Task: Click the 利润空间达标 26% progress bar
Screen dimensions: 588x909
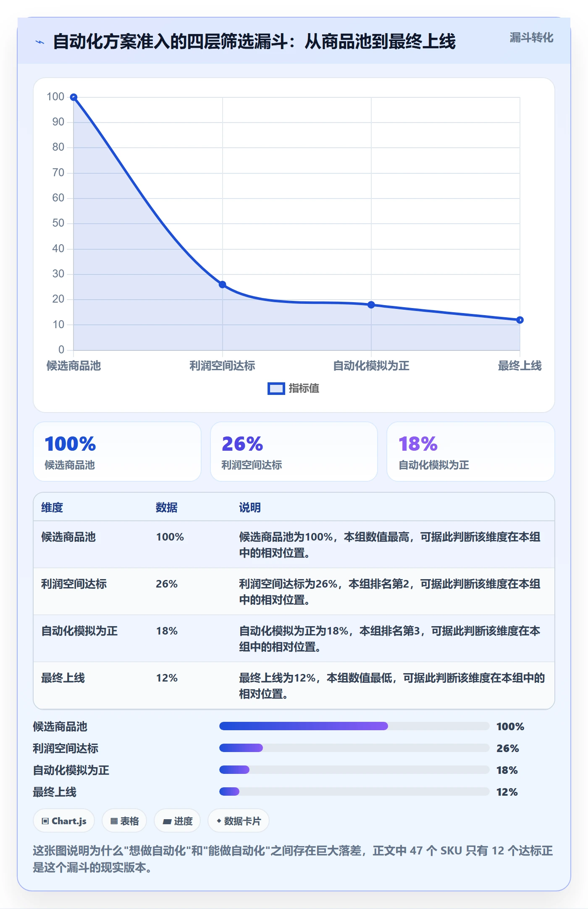Action: coord(354,748)
